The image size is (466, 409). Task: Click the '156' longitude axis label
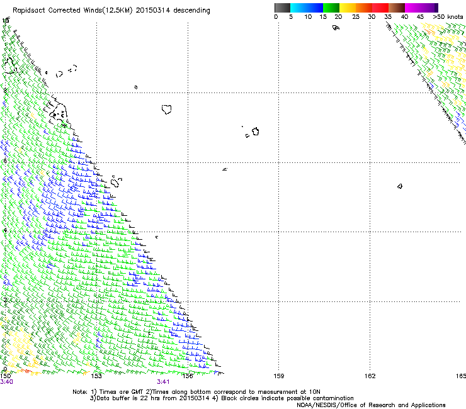tap(188, 376)
